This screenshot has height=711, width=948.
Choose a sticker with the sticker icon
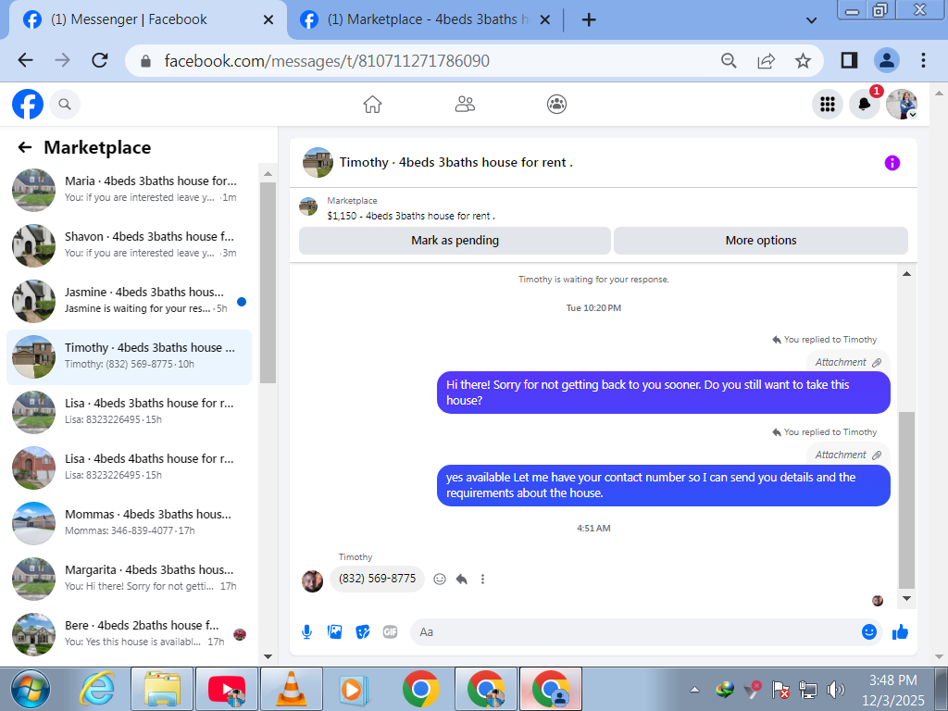pos(362,632)
